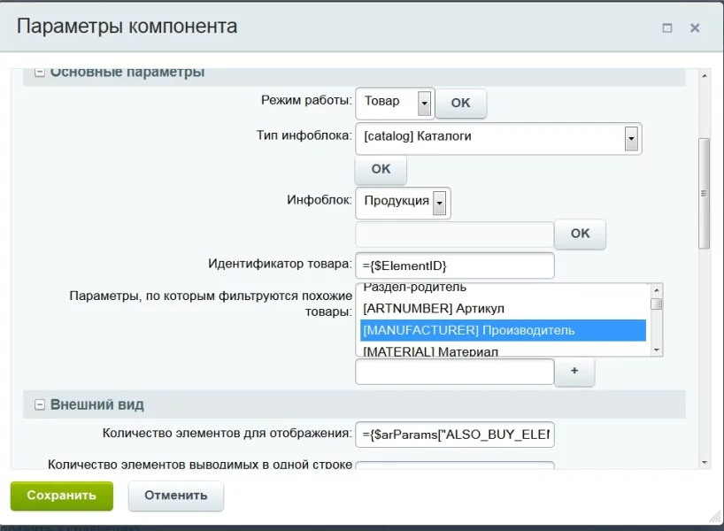Image resolution: width=724 pixels, height=531 pixels.
Task: Click Количество элементов для отображения field
Action: coord(454,435)
